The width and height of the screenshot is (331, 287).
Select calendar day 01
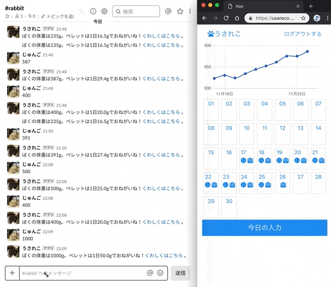point(211,109)
